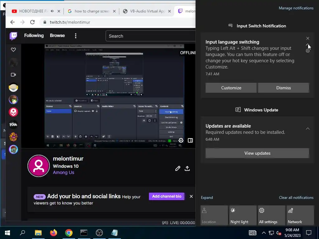This screenshot has width=319, height=239.
Task: Open the red skull channel avatar
Action: [x=13, y=112]
